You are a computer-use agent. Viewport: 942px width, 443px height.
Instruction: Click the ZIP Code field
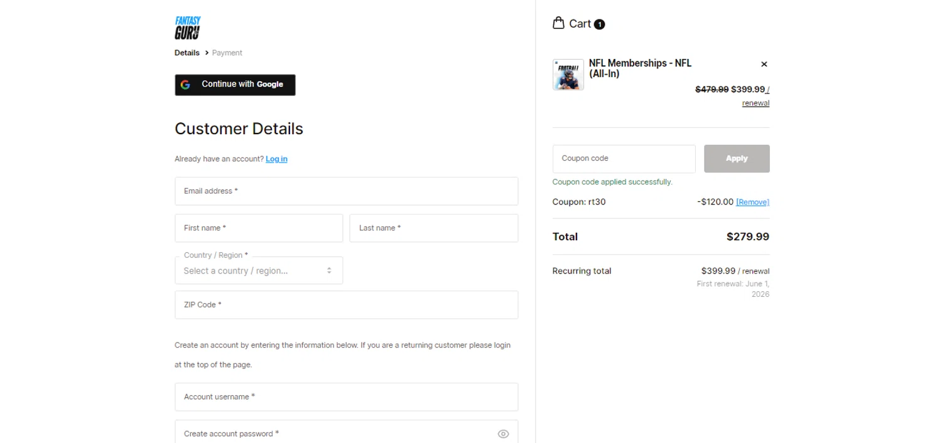pyautogui.click(x=346, y=304)
